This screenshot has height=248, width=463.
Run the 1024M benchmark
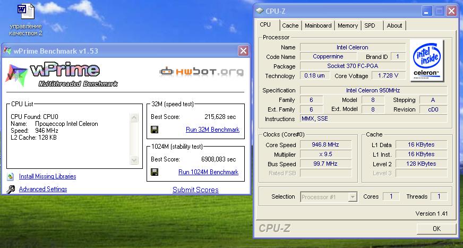[x=208, y=172]
